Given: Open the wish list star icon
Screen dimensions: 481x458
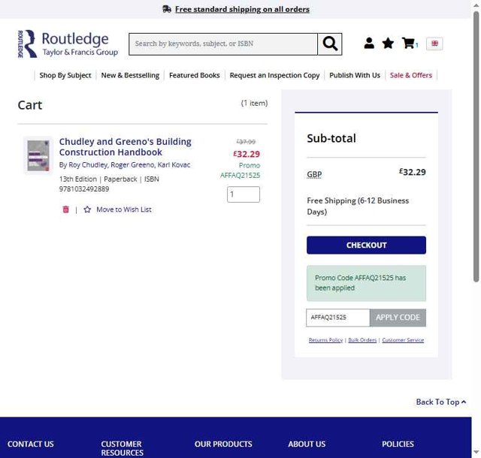Looking at the screenshot, I should [388, 44].
